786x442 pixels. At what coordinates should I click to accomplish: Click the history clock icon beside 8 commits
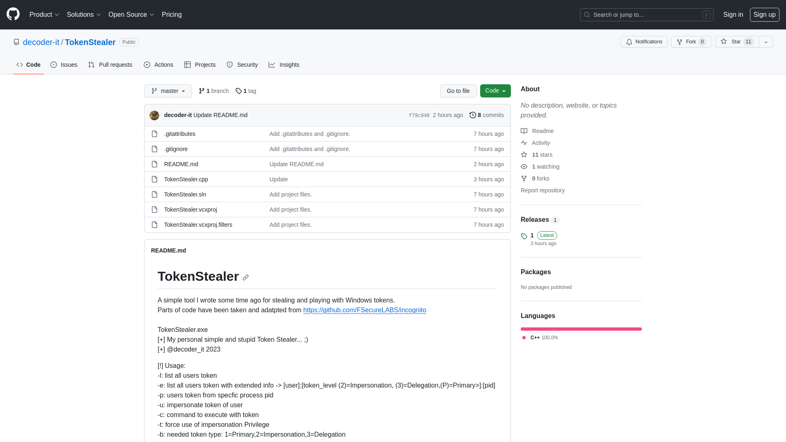473,115
